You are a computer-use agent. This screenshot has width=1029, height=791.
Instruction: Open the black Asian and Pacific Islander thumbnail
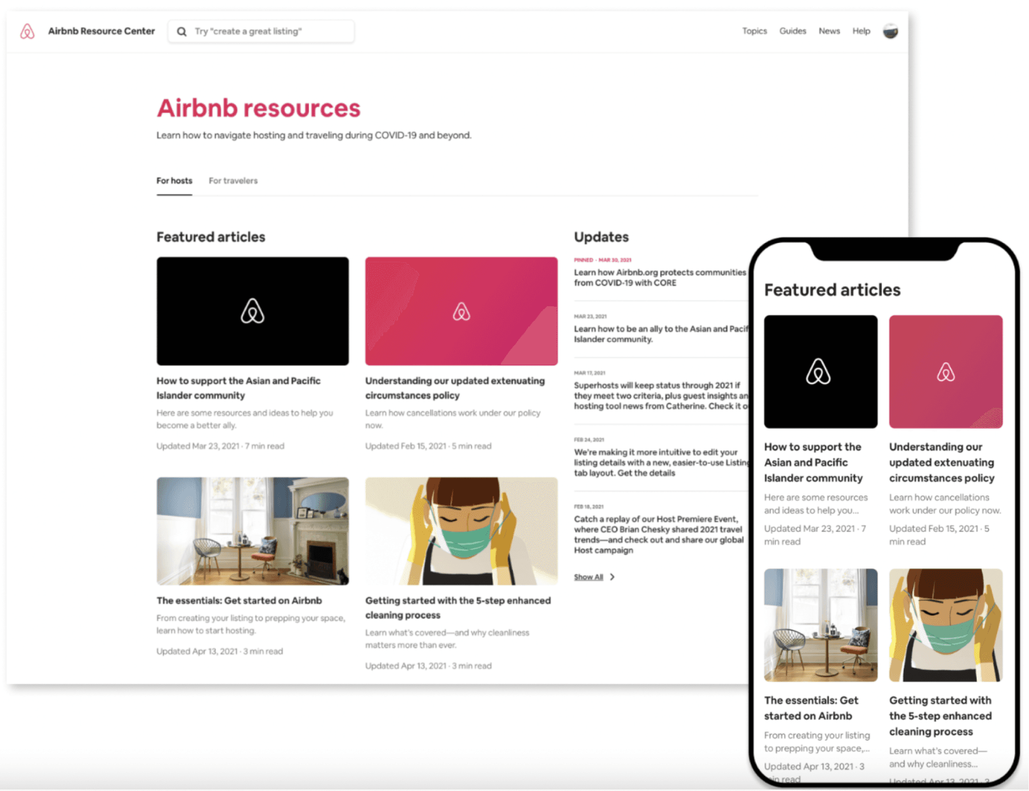pos(253,311)
